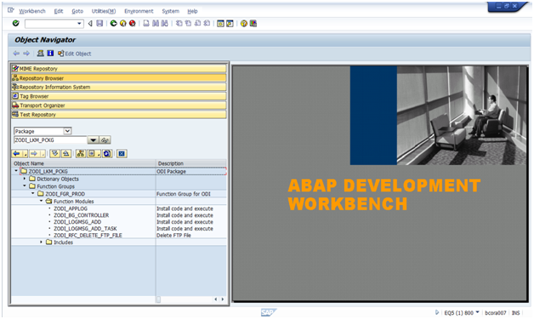This screenshot has width=534, height=319.
Task: Click the yellow Help question mark icon
Action: click(243, 24)
